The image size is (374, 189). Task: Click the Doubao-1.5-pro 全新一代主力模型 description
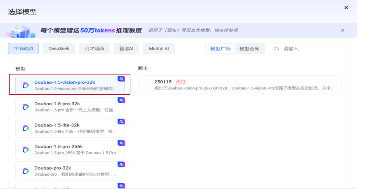pyautogui.click(x=75, y=110)
